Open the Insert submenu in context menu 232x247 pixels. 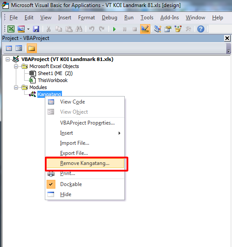(x=85, y=133)
